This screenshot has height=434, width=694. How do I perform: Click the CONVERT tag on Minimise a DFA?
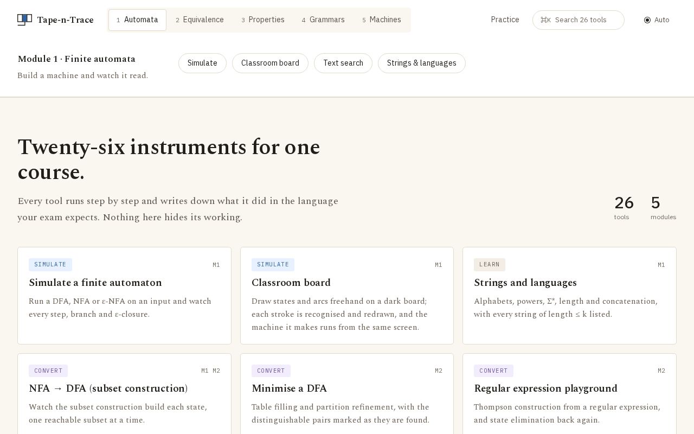pyautogui.click(x=271, y=371)
